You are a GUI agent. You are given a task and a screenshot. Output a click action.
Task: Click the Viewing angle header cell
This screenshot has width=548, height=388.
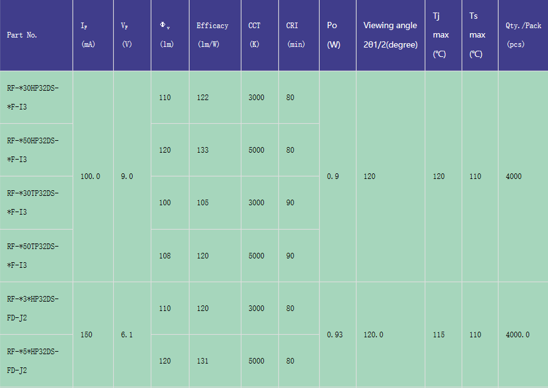[x=390, y=35]
